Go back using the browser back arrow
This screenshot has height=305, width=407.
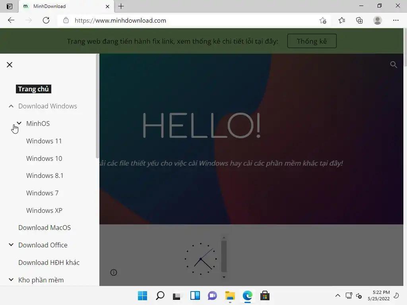(11, 20)
